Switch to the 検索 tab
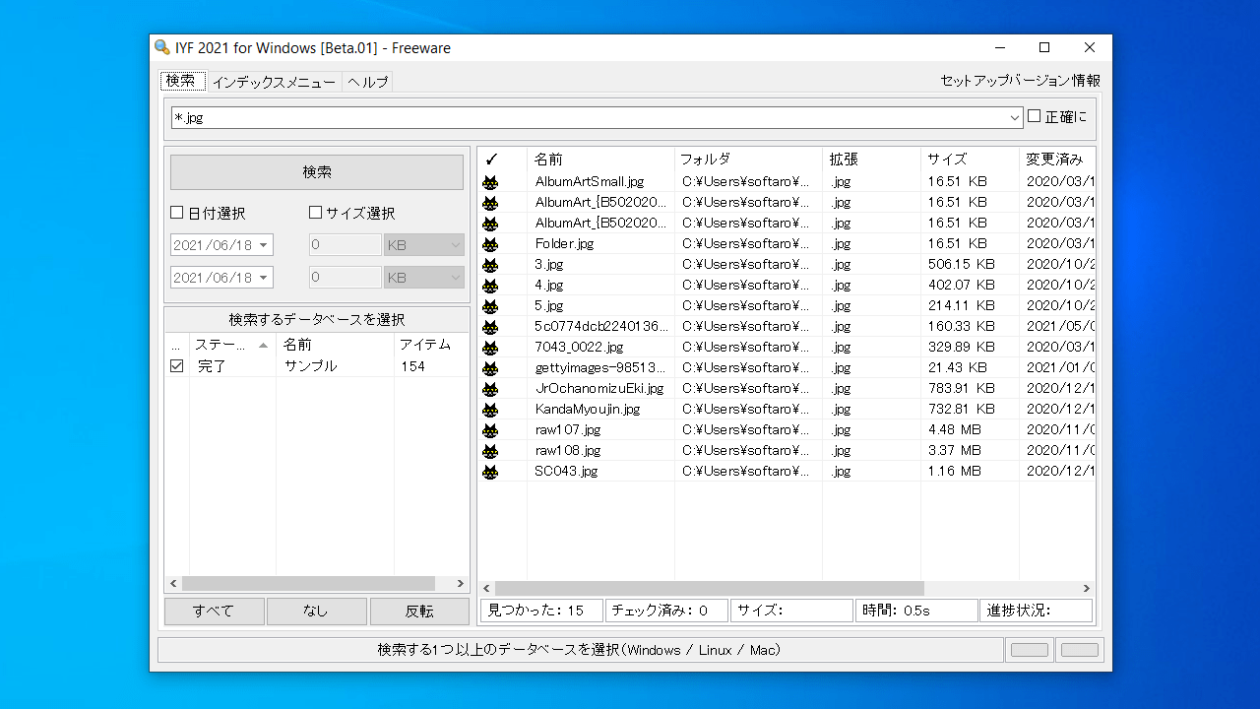1260x709 pixels. coord(182,81)
